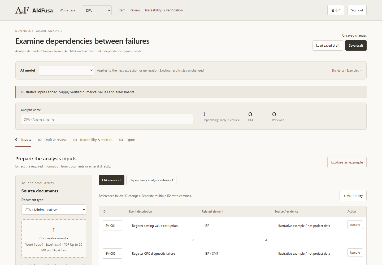Screen dimensions: 382x265
Task: Click the Sign out button
Action: [357, 10]
